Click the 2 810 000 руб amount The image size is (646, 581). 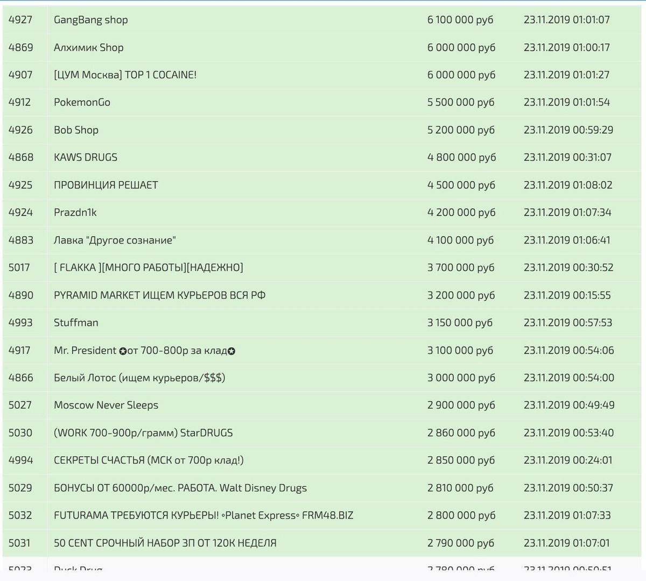click(x=460, y=488)
